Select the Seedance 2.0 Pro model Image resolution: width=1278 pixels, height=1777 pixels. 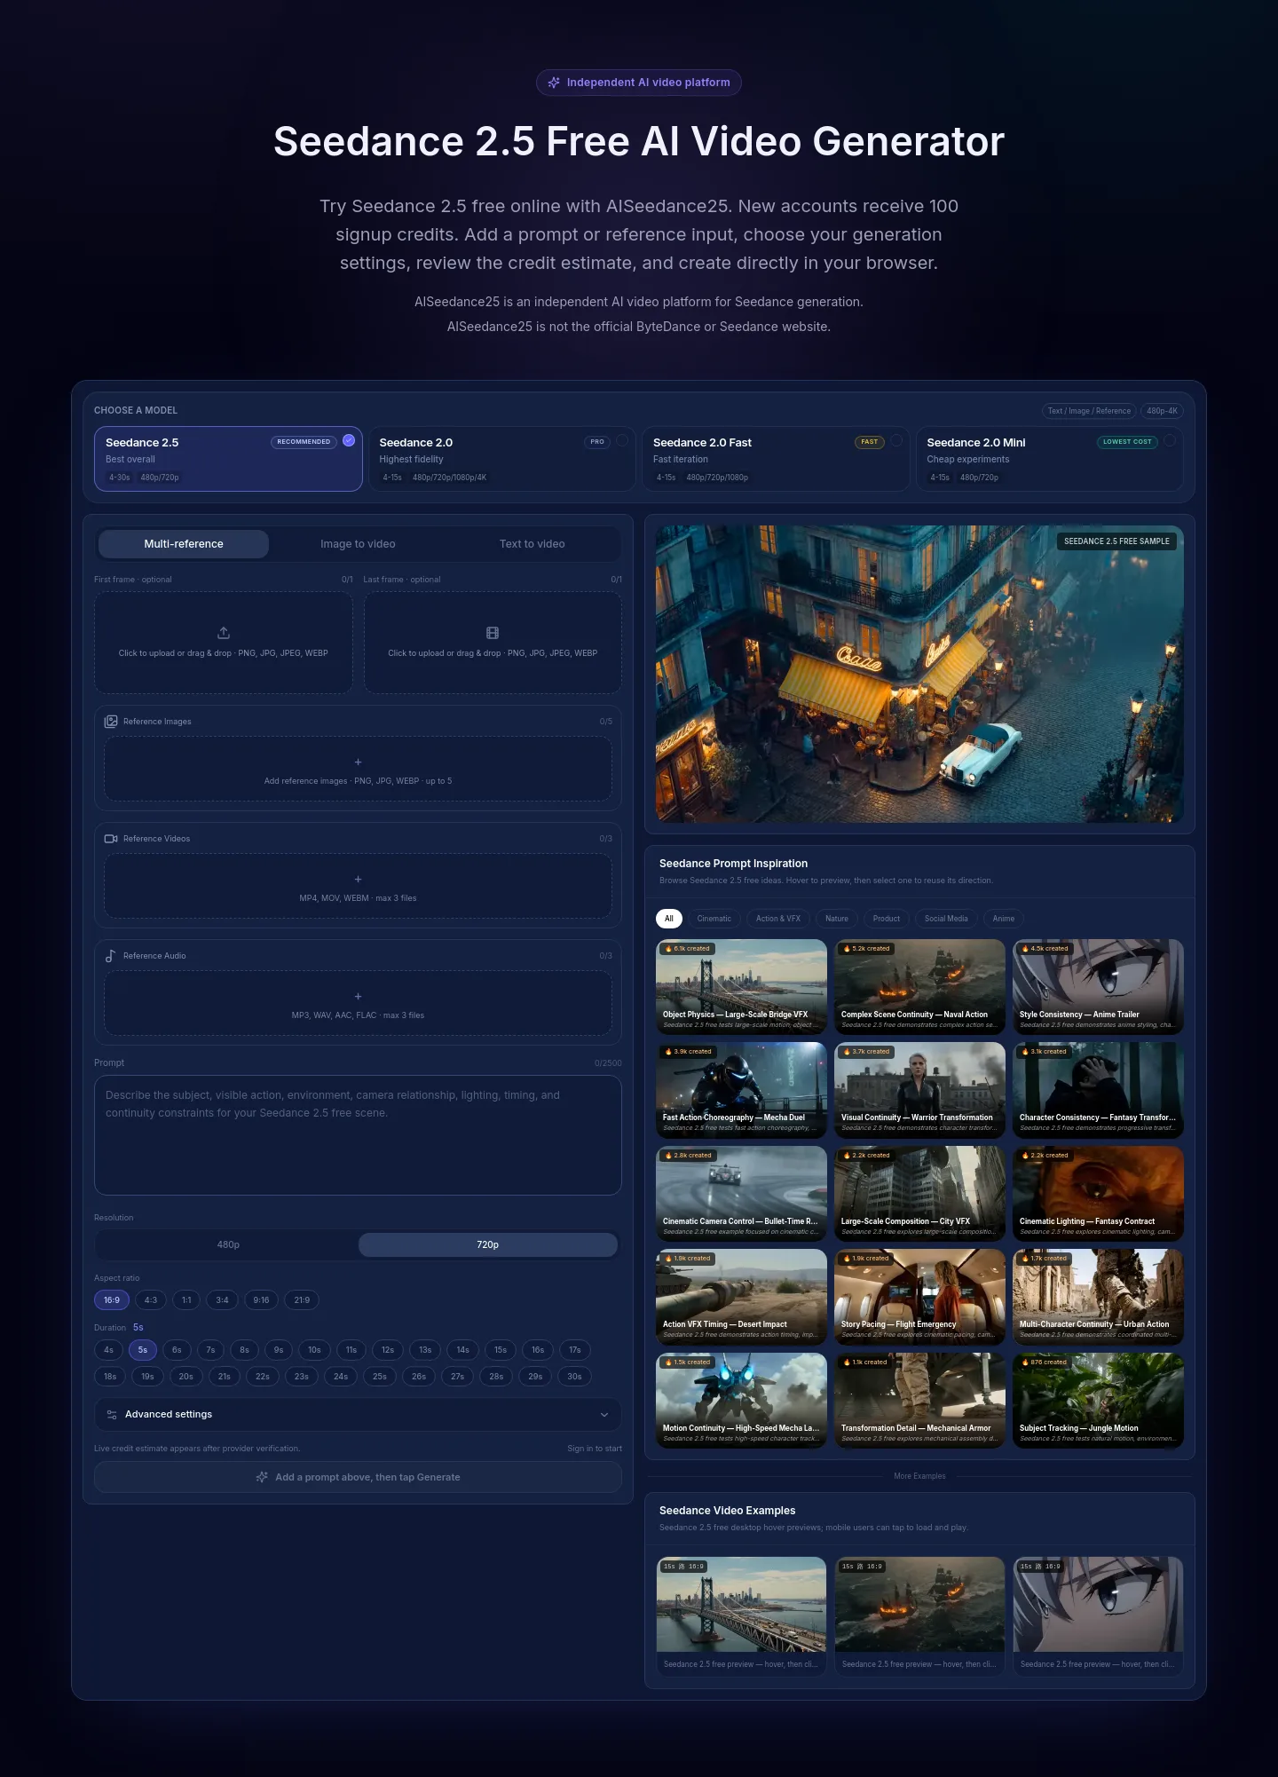[502, 459]
